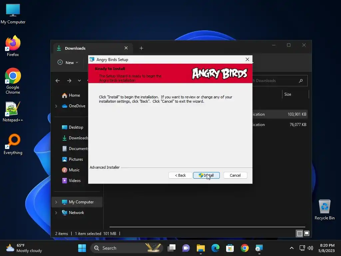This screenshot has width=341, height=256.
Task: Click the Search Downloads field
Action: point(280,81)
